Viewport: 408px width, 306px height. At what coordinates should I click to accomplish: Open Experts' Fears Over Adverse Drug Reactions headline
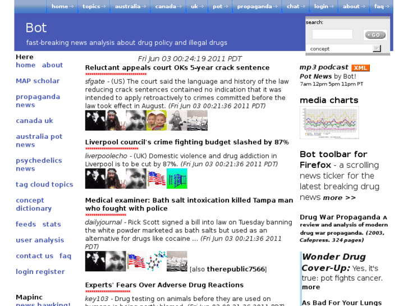pyautogui.click(x=164, y=285)
